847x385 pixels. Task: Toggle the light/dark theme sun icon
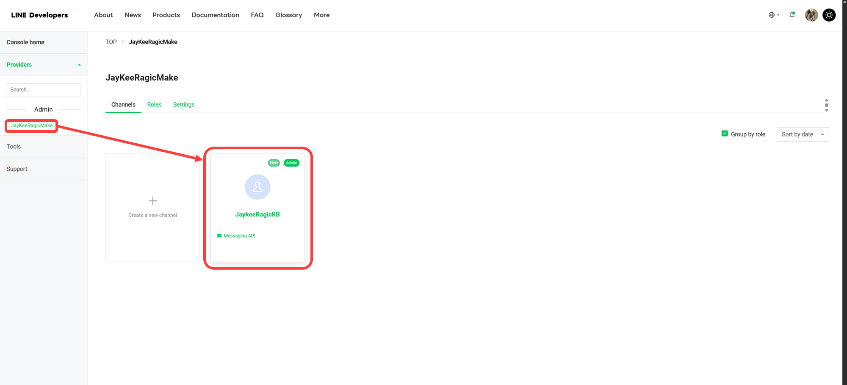coord(829,15)
